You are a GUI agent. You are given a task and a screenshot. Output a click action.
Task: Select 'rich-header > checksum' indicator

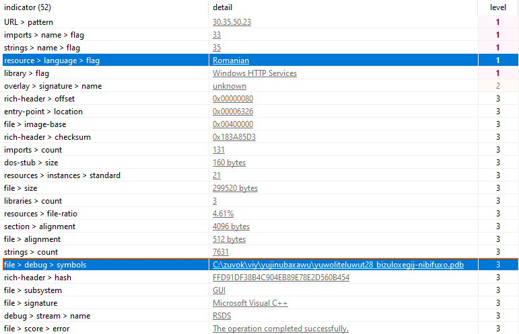47,137
